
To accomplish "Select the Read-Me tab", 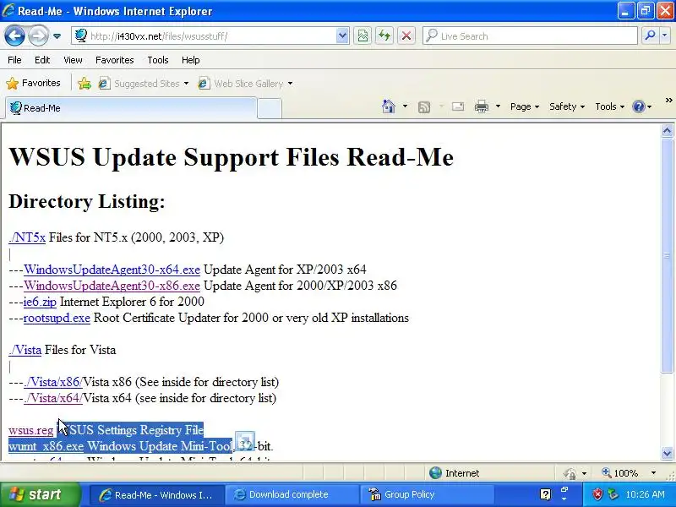I will (131, 108).
